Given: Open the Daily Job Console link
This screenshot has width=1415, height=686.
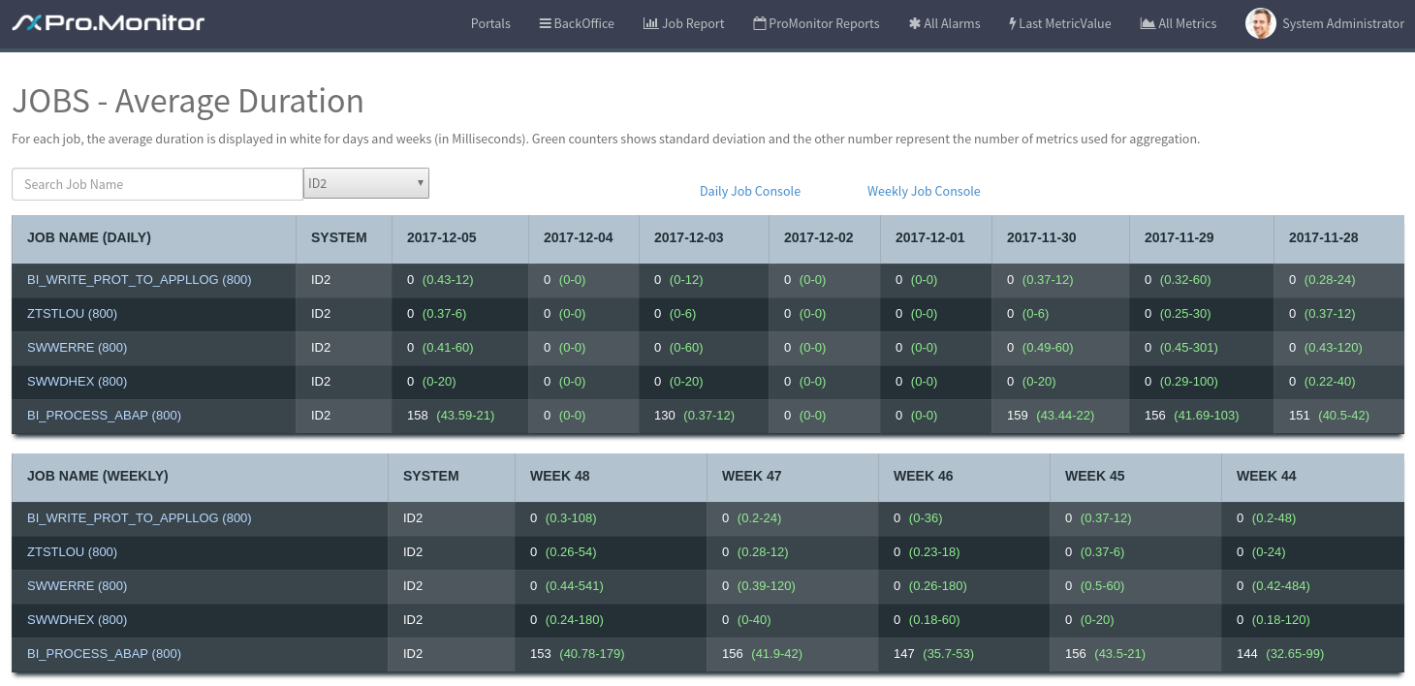Looking at the screenshot, I should (749, 191).
